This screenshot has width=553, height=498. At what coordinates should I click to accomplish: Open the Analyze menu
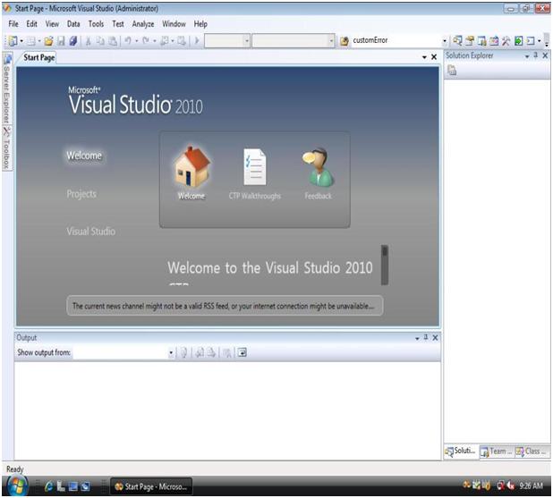143,24
